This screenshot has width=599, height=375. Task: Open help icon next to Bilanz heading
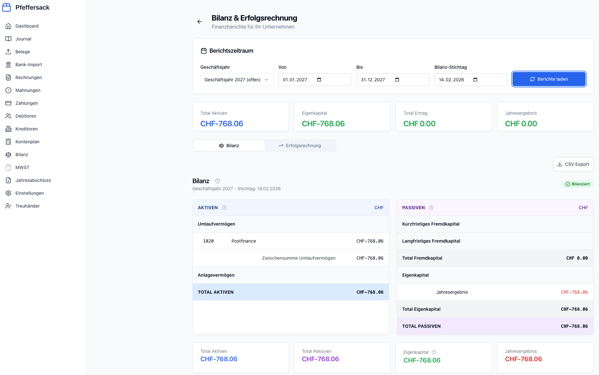click(x=218, y=181)
